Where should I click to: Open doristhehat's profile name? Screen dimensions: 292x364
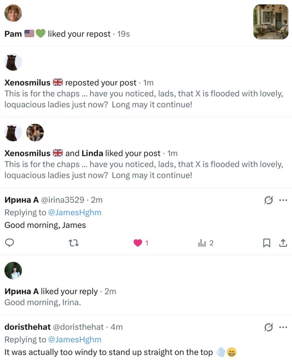pos(27,327)
